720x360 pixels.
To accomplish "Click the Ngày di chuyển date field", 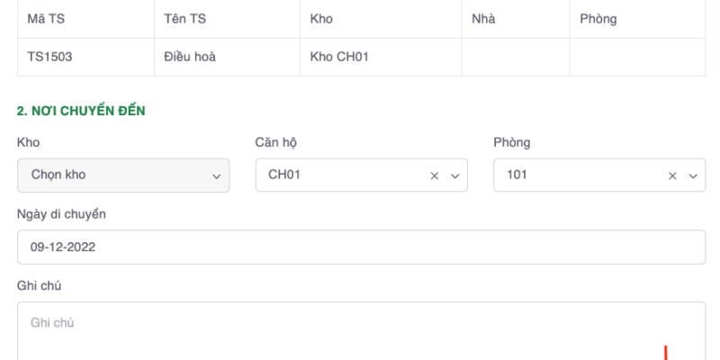I will tap(360, 247).
